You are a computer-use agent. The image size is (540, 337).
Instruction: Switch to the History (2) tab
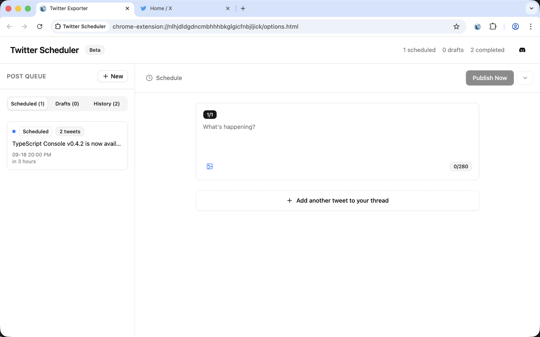(x=107, y=104)
